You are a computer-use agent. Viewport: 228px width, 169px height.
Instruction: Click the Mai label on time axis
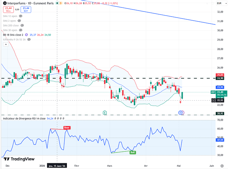179,166
